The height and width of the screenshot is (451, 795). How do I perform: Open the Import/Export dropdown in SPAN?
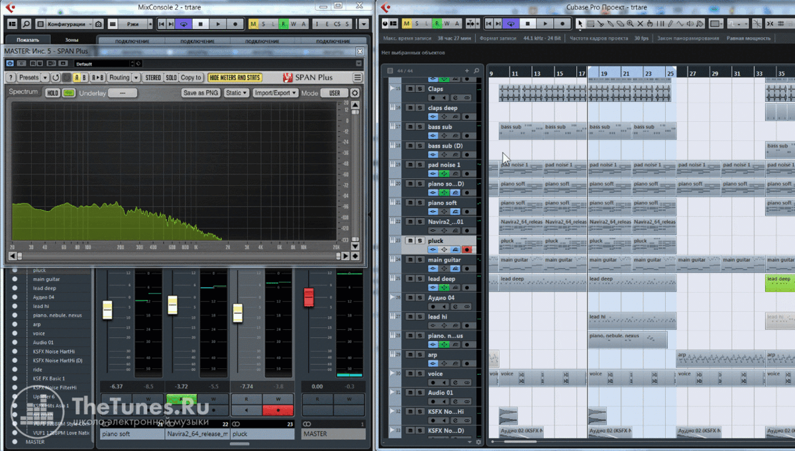click(x=276, y=93)
